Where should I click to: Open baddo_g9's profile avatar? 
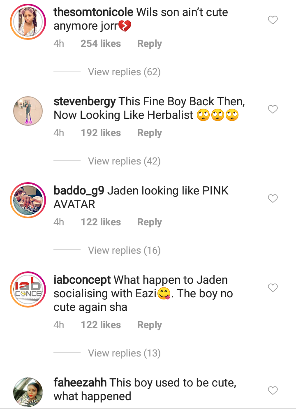(28, 200)
